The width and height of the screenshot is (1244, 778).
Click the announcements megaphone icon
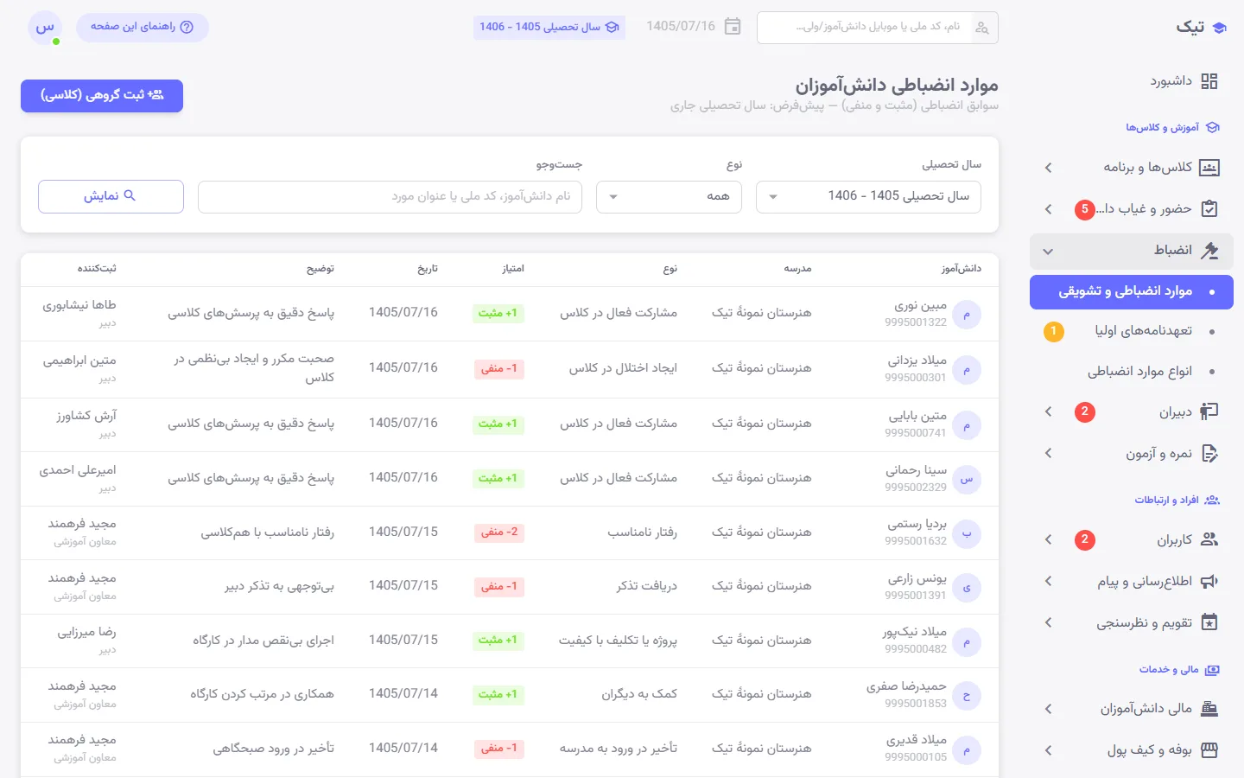pos(1209,581)
